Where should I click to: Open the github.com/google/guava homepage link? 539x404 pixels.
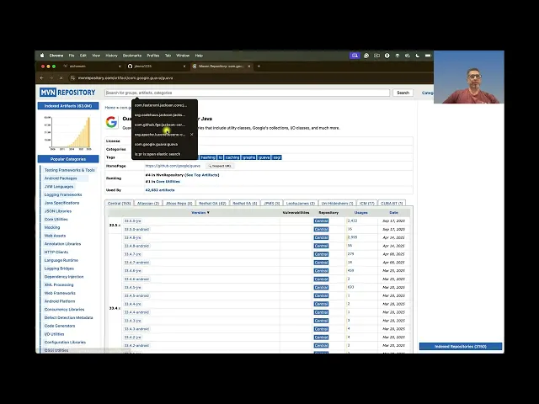pos(173,166)
